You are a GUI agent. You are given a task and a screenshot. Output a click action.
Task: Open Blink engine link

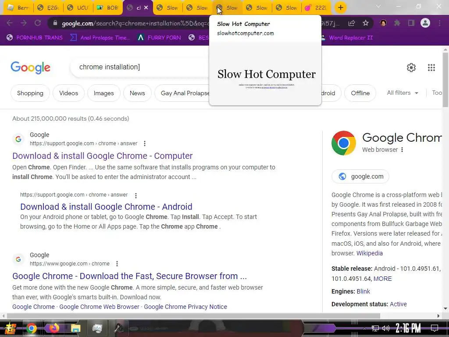363,291
